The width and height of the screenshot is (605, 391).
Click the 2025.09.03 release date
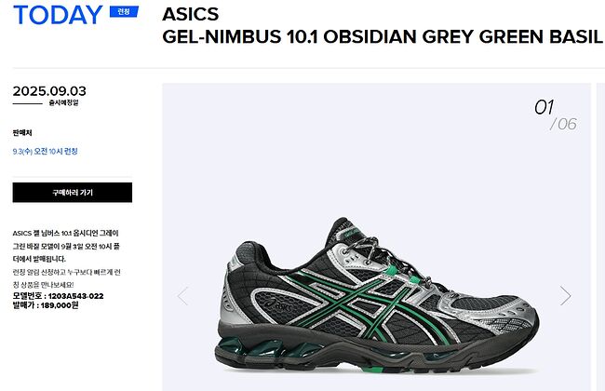(x=49, y=91)
